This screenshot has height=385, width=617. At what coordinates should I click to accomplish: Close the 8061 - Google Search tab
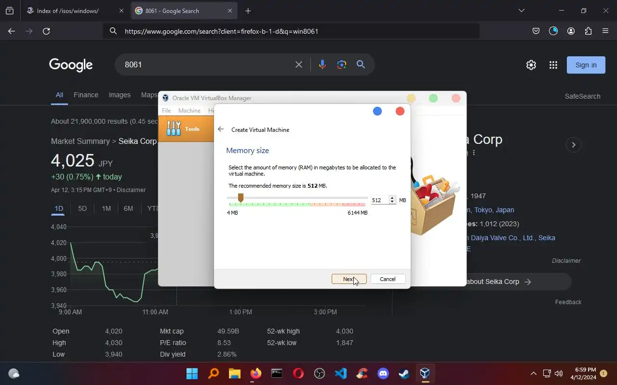tap(230, 11)
